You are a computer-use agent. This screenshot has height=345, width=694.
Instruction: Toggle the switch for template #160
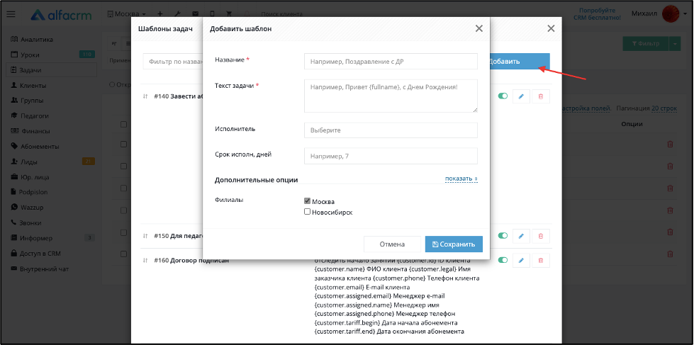pos(503,260)
